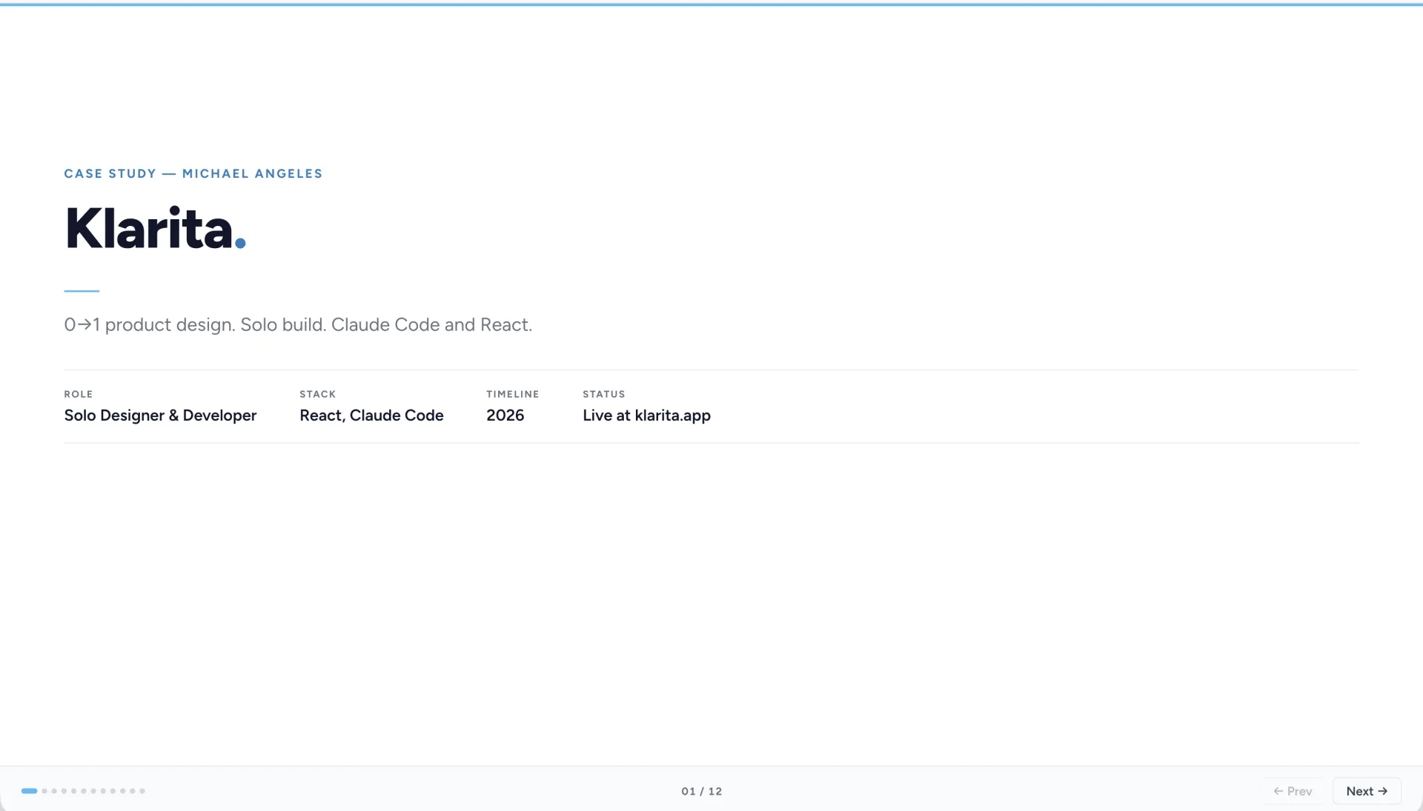Image resolution: width=1423 pixels, height=811 pixels.
Task: Jump to slide 3 via pagination dot
Action: [x=54, y=791]
